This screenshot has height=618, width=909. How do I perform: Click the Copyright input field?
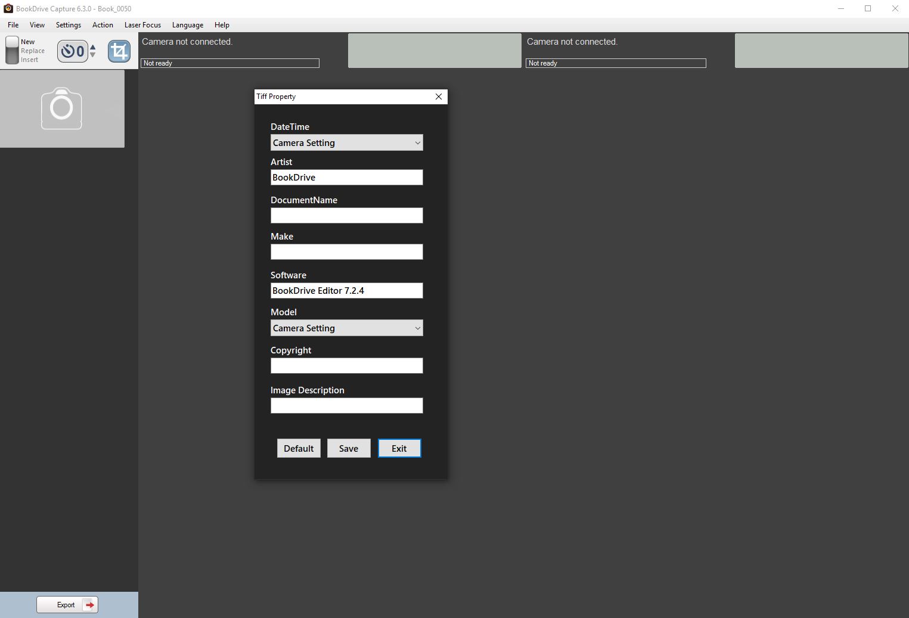click(x=347, y=365)
